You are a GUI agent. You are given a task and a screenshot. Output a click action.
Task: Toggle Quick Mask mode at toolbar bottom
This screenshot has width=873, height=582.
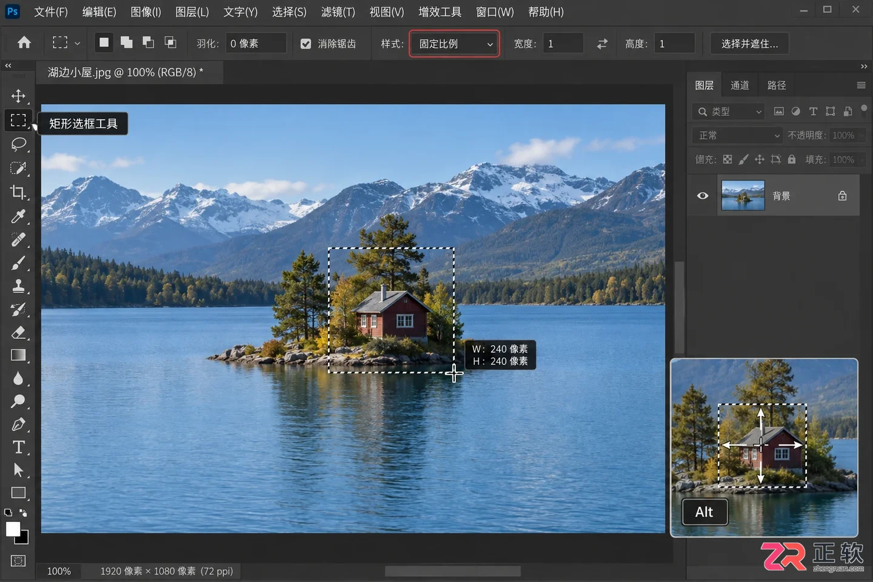18,561
